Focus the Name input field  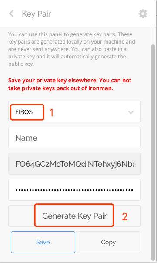pos(74,138)
